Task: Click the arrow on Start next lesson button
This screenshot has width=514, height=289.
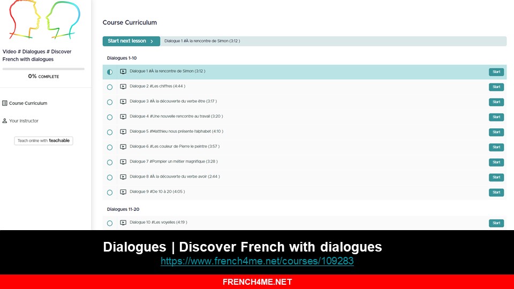Action: pyautogui.click(x=152, y=41)
